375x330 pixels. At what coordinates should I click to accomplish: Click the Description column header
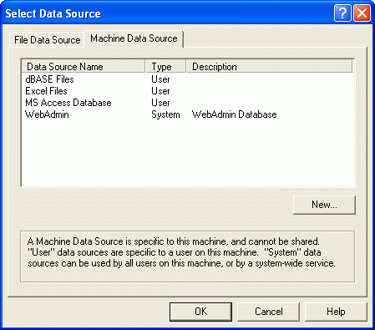click(x=270, y=67)
